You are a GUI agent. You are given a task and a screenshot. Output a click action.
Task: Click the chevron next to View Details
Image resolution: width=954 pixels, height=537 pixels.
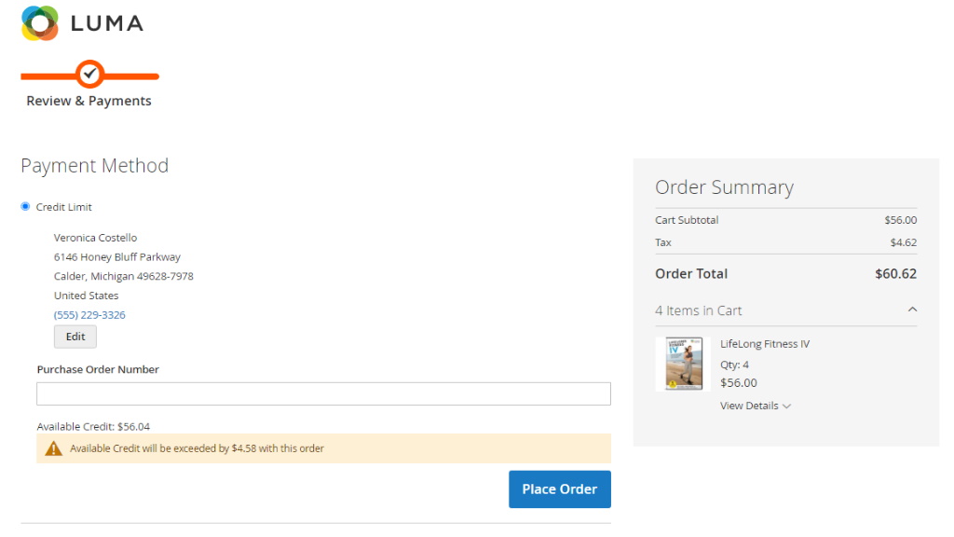click(x=786, y=406)
